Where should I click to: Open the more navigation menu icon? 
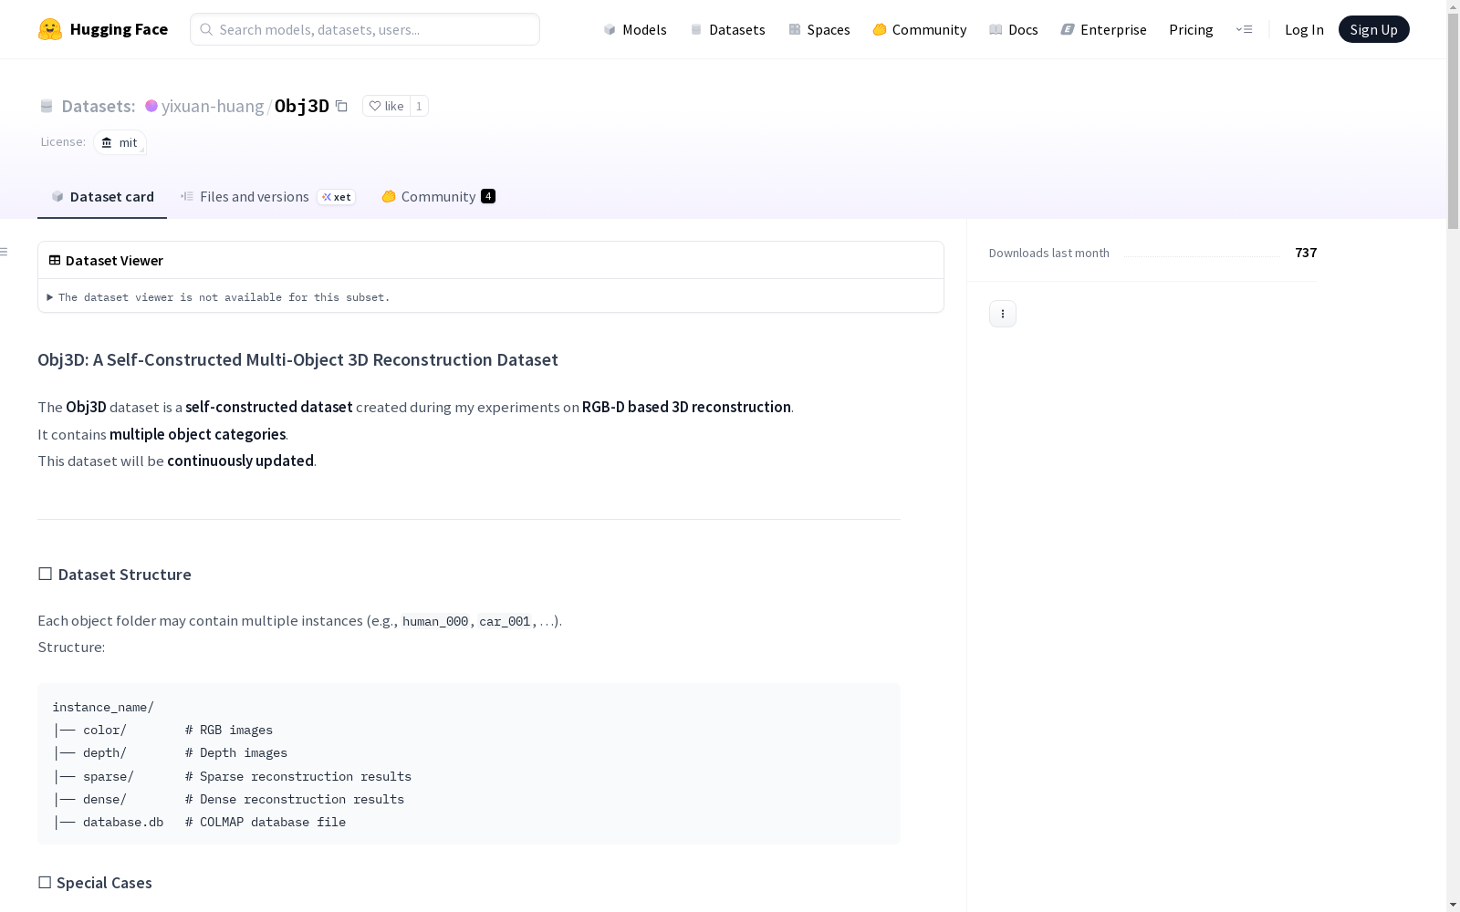point(1244,29)
